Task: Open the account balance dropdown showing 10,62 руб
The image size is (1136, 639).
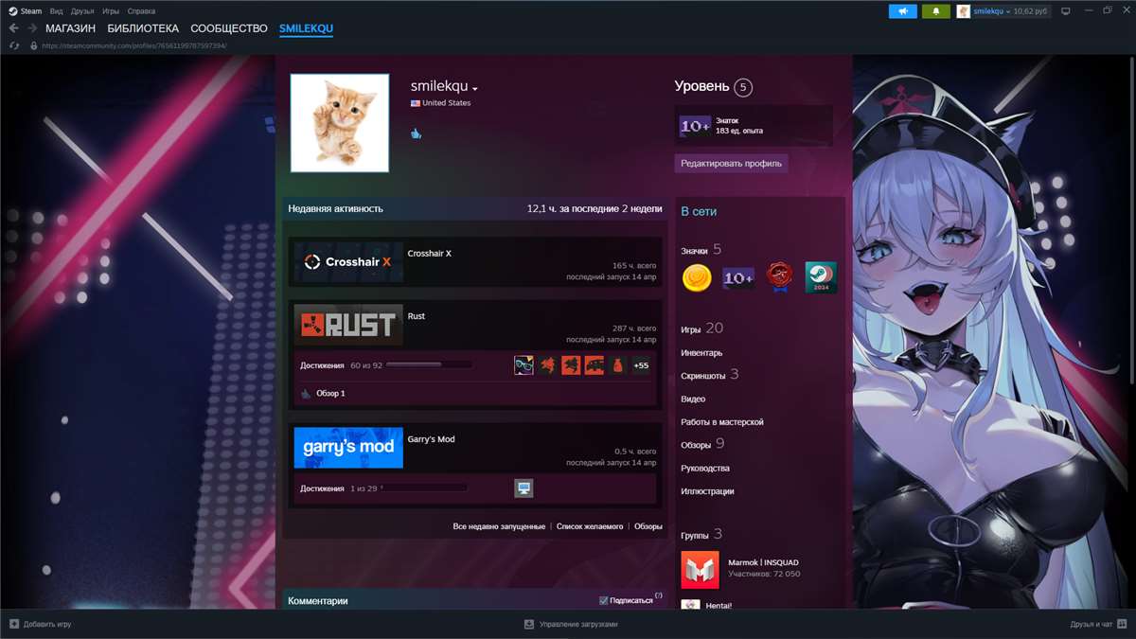Action: pos(1028,10)
